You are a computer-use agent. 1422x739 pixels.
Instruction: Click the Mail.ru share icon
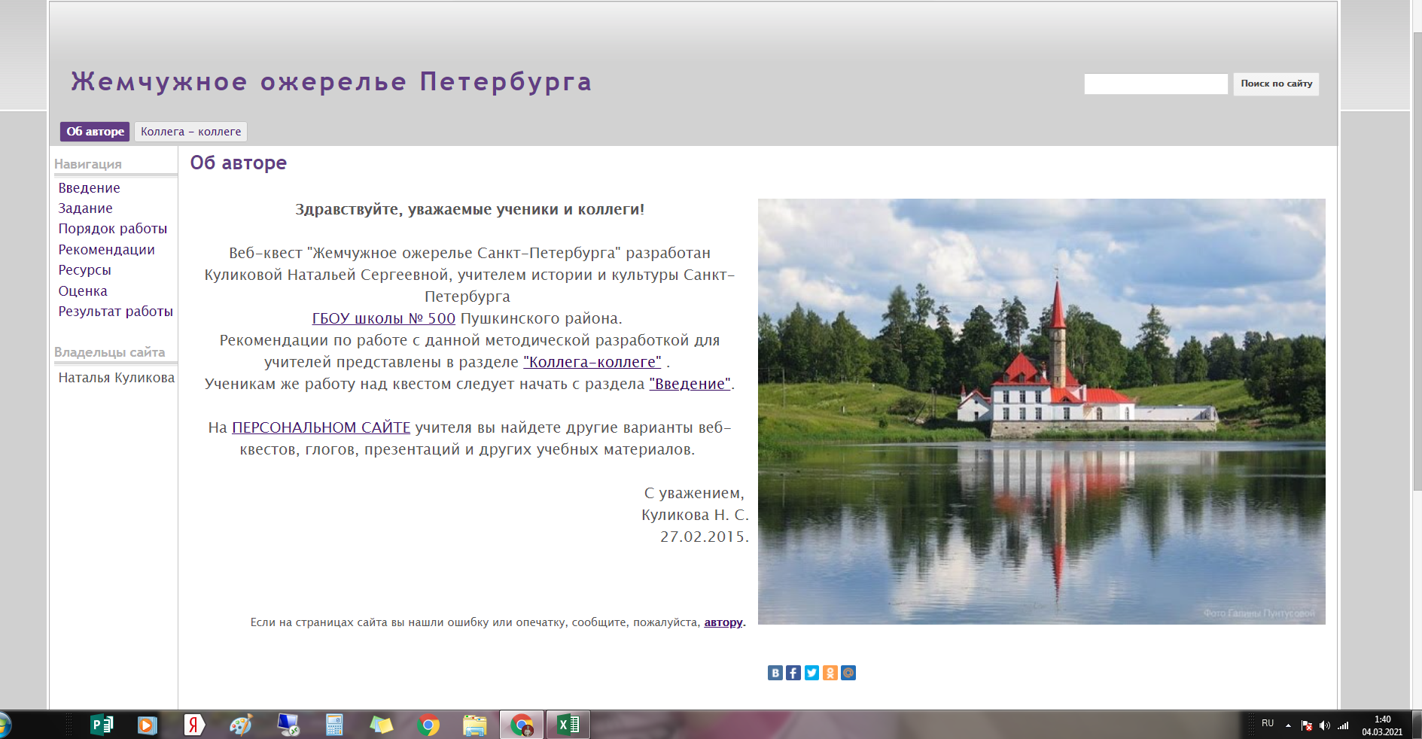tap(848, 673)
